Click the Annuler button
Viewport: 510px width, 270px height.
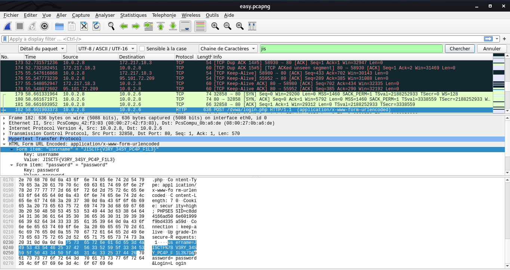tap(492, 48)
